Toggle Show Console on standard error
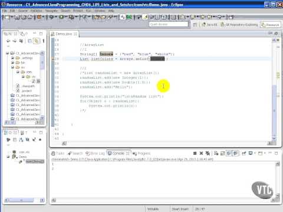 point(235,153)
